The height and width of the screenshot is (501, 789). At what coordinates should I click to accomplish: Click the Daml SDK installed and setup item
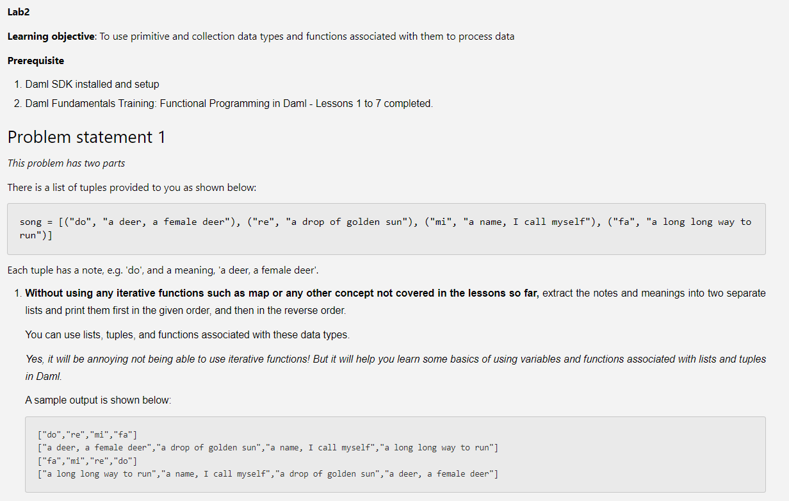tap(92, 85)
